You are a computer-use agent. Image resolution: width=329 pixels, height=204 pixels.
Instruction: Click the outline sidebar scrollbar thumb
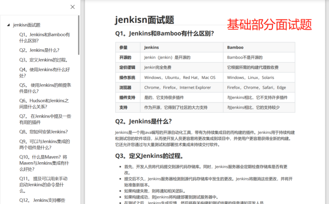79,35
